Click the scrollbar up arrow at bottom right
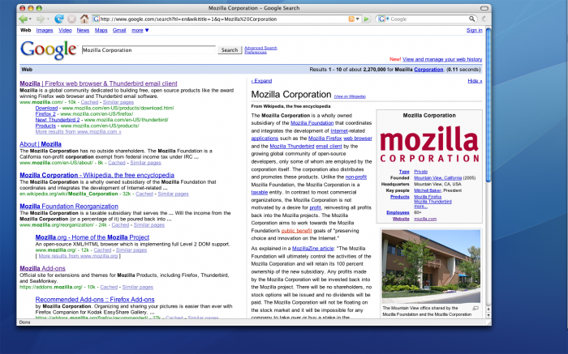568x354 pixels. [488, 309]
